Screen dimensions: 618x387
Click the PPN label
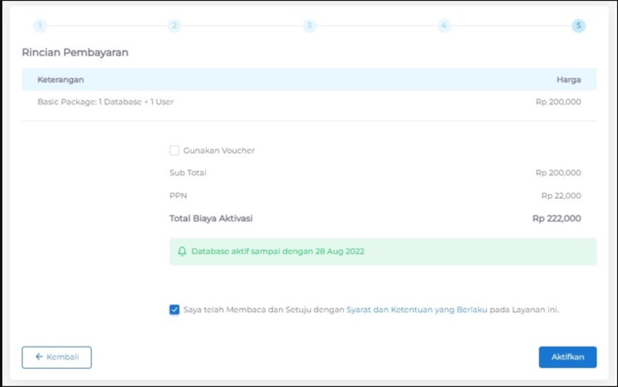(x=178, y=196)
